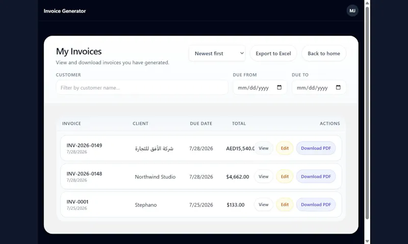Click the My Invoices heading

point(79,51)
